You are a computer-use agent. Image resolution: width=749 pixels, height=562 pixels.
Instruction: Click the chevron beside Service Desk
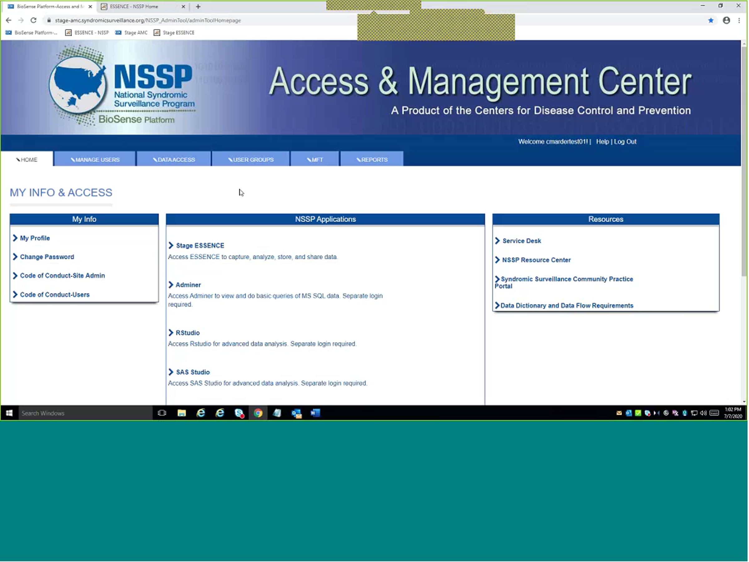coord(497,240)
